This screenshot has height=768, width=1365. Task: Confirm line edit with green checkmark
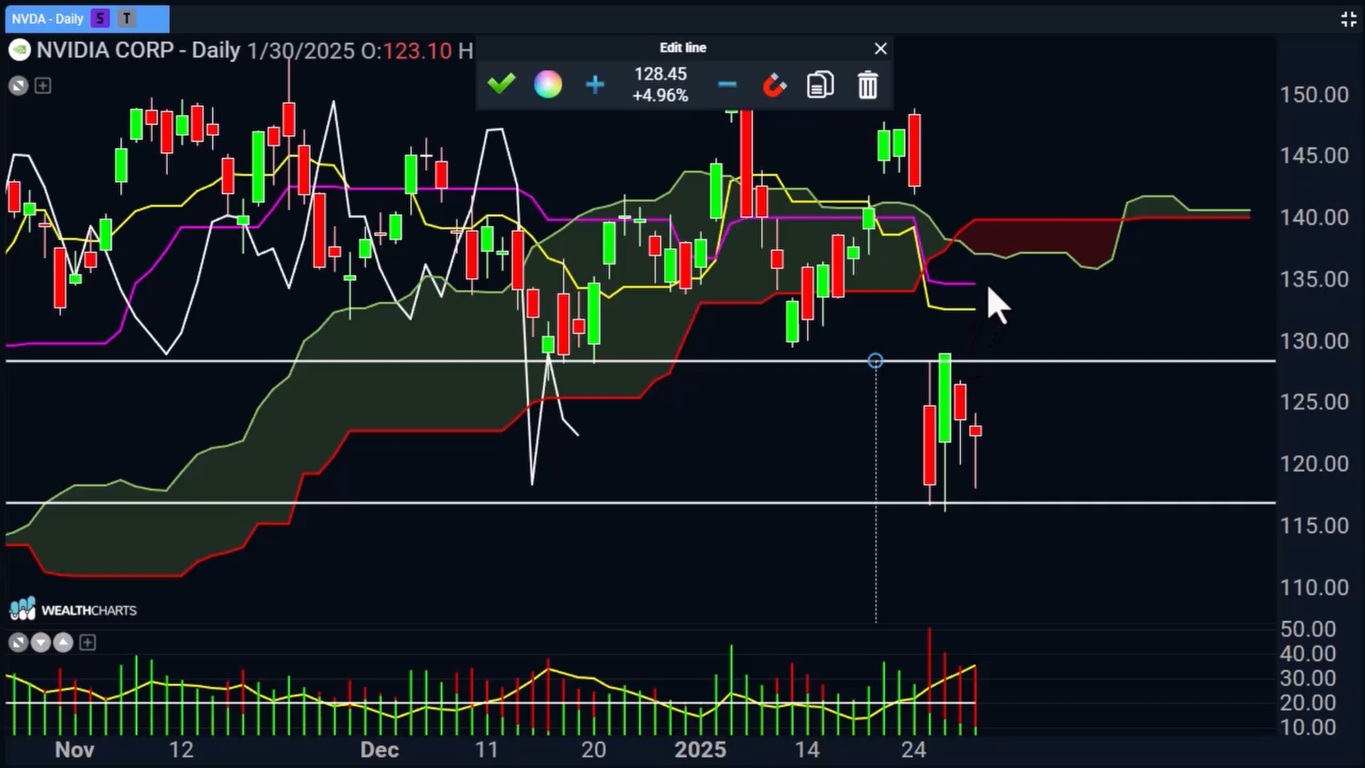coord(501,84)
